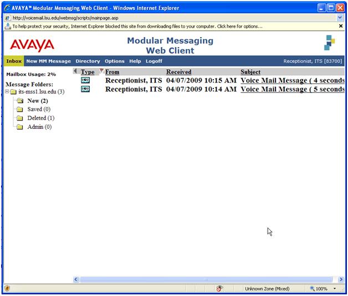Open the 100% zoom dropdown arrow
The height and width of the screenshot is (296, 348).
[x=335, y=288]
